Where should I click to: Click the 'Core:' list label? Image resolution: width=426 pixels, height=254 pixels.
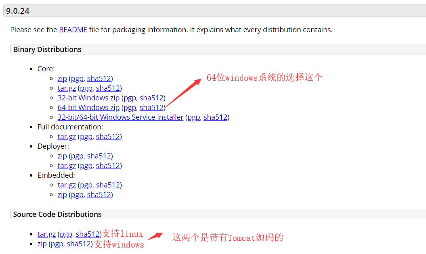click(46, 69)
